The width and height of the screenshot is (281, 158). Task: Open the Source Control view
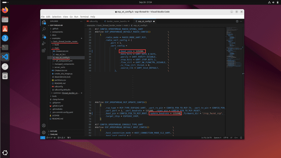click(44, 36)
